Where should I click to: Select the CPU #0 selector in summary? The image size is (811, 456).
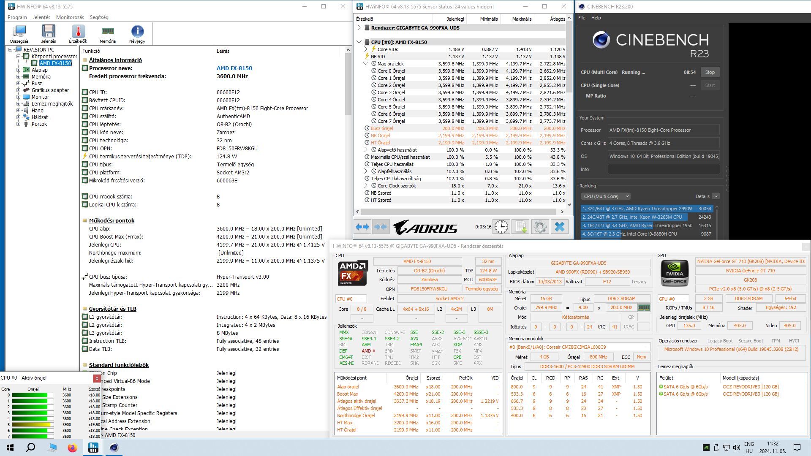click(x=351, y=299)
